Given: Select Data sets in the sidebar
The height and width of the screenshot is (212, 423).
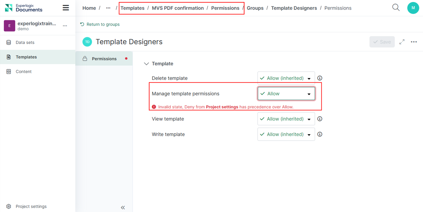Looking at the screenshot, I should pyautogui.click(x=25, y=43).
